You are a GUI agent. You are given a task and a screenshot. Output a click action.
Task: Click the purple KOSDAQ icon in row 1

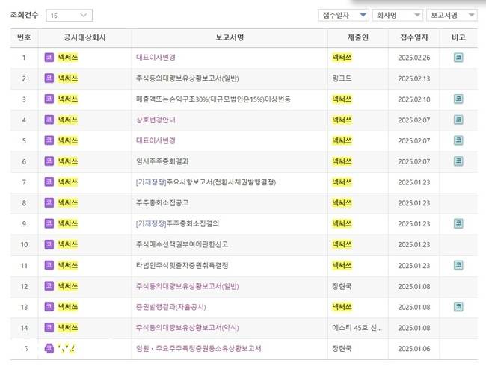click(x=49, y=58)
